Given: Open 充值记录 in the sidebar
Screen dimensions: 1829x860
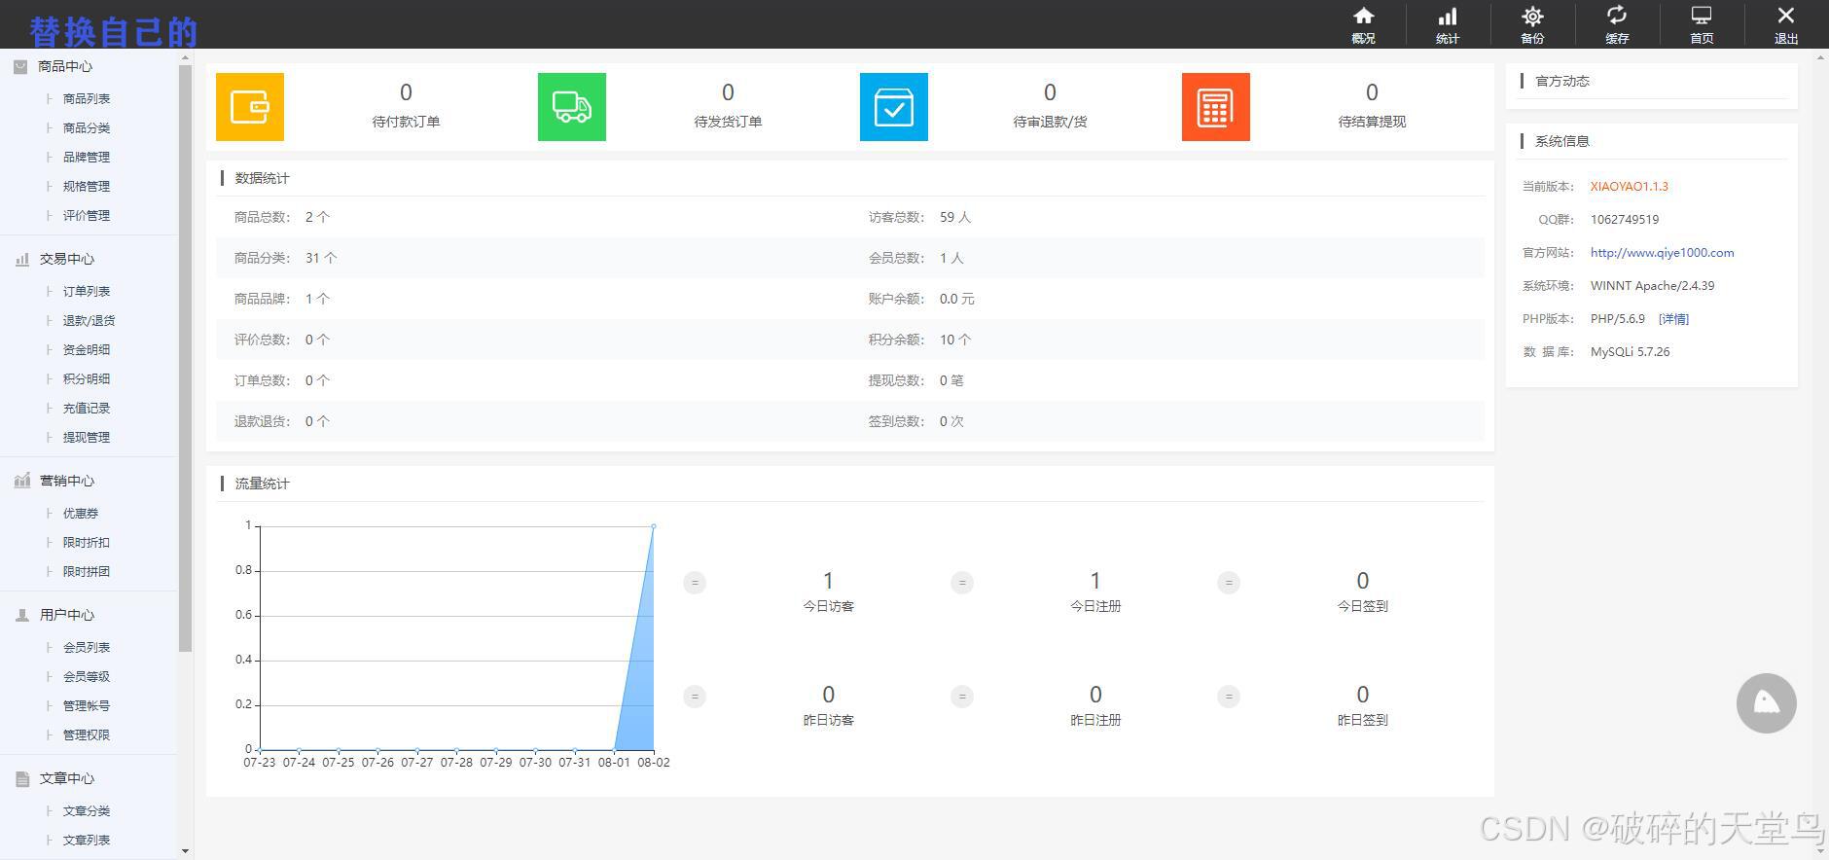Looking at the screenshot, I should click(x=87, y=408).
